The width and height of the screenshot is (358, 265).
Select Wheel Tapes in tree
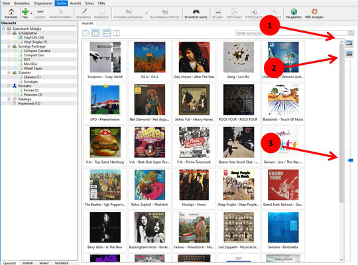pos(33,68)
